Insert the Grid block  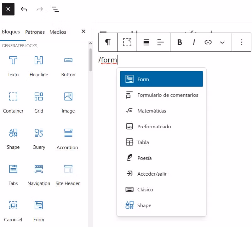(39, 102)
